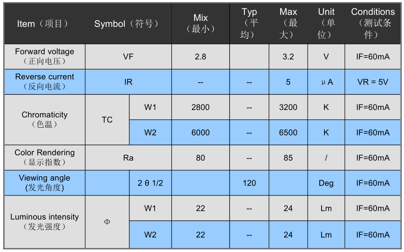Select the TC symbol cell
This screenshot has width=404, height=252.
click(x=107, y=120)
